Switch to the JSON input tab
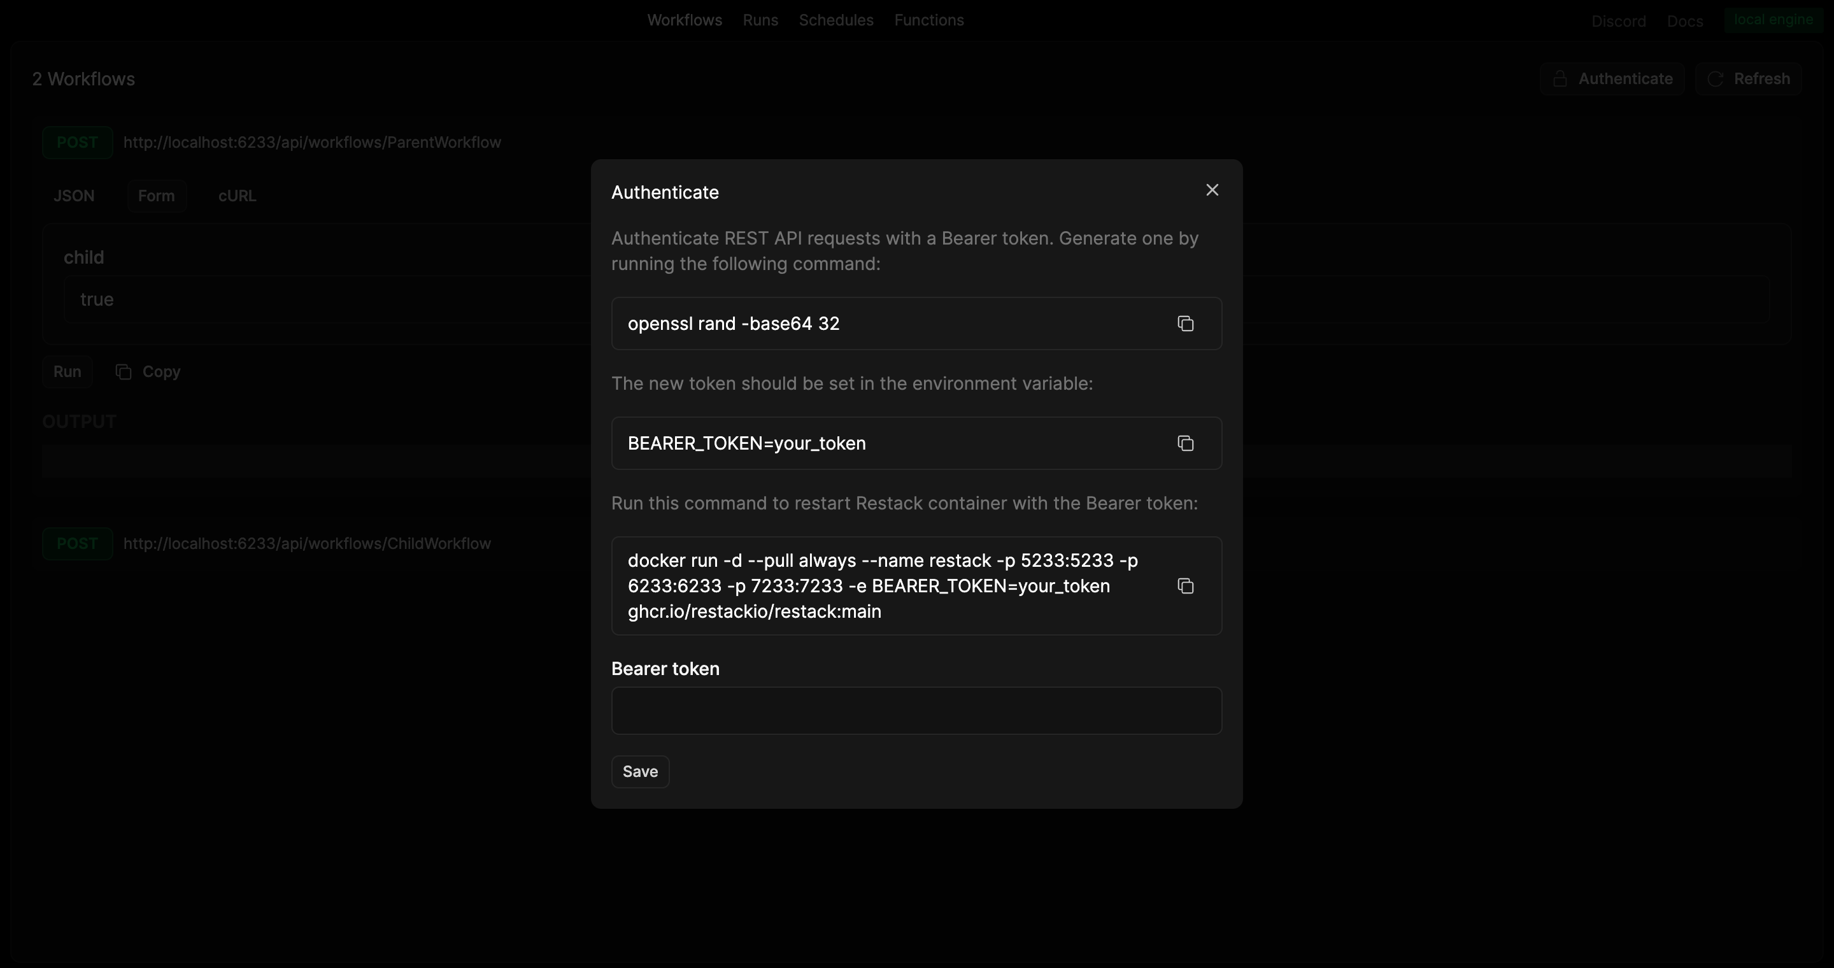1834x968 pixels. [73, 196]
